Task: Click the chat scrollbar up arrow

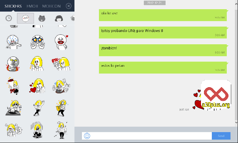Action: (236, 4)
